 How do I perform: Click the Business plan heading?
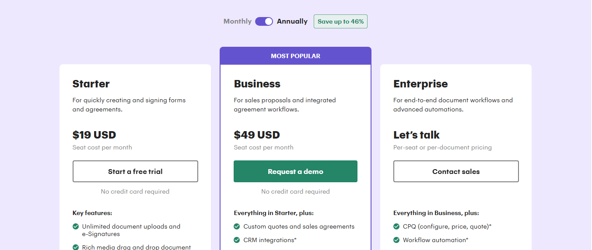pos(257,84)
